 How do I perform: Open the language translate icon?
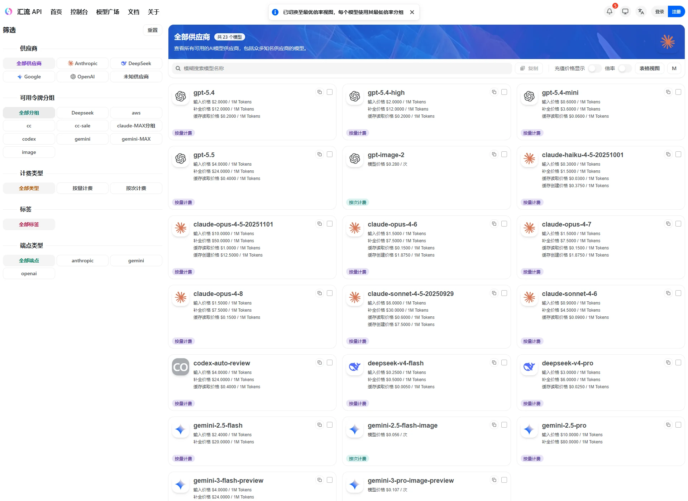(x=641, y=12)
